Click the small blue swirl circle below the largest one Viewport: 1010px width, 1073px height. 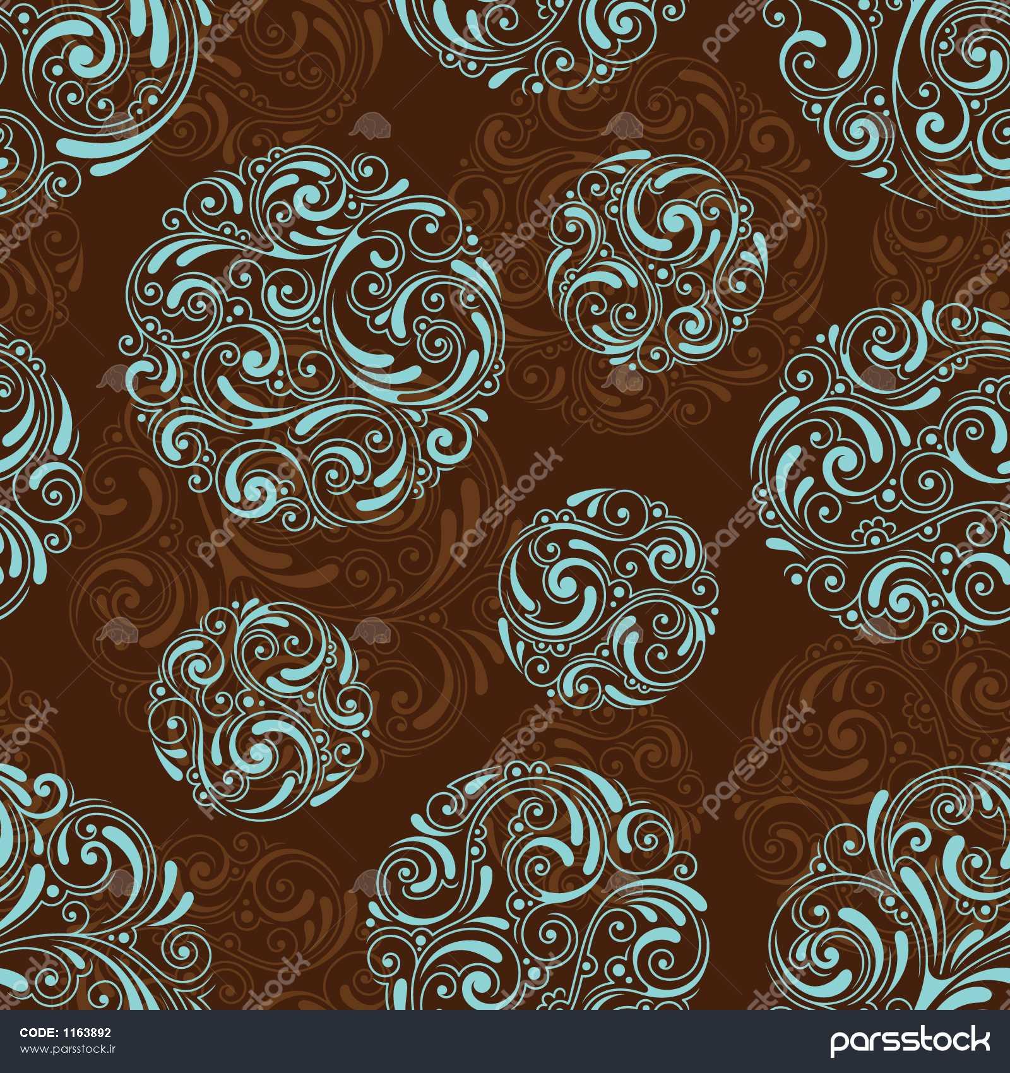[259, 710]
